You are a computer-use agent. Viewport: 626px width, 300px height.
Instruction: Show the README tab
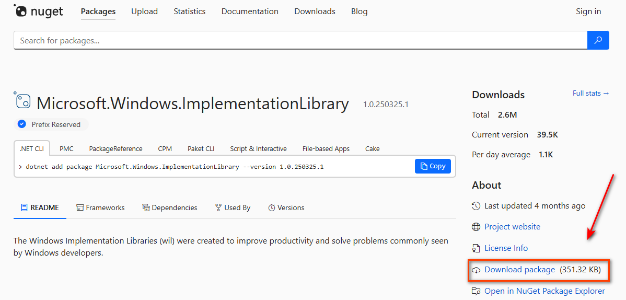[x=40, y=207]
